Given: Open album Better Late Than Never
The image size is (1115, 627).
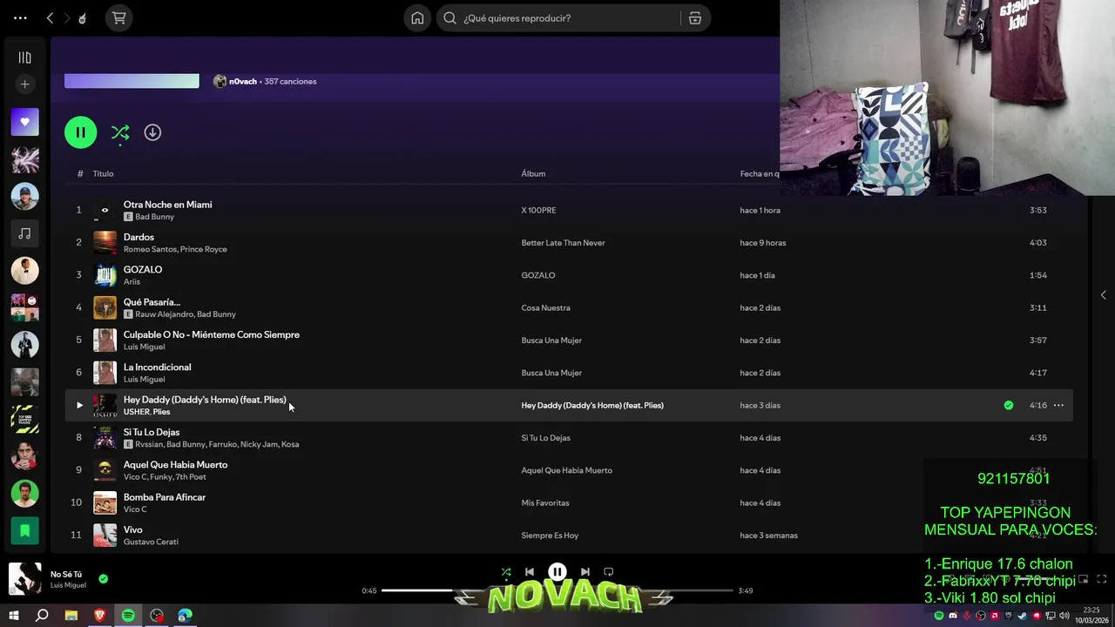Looking at the screenshot, I should (x=563, y=243).
